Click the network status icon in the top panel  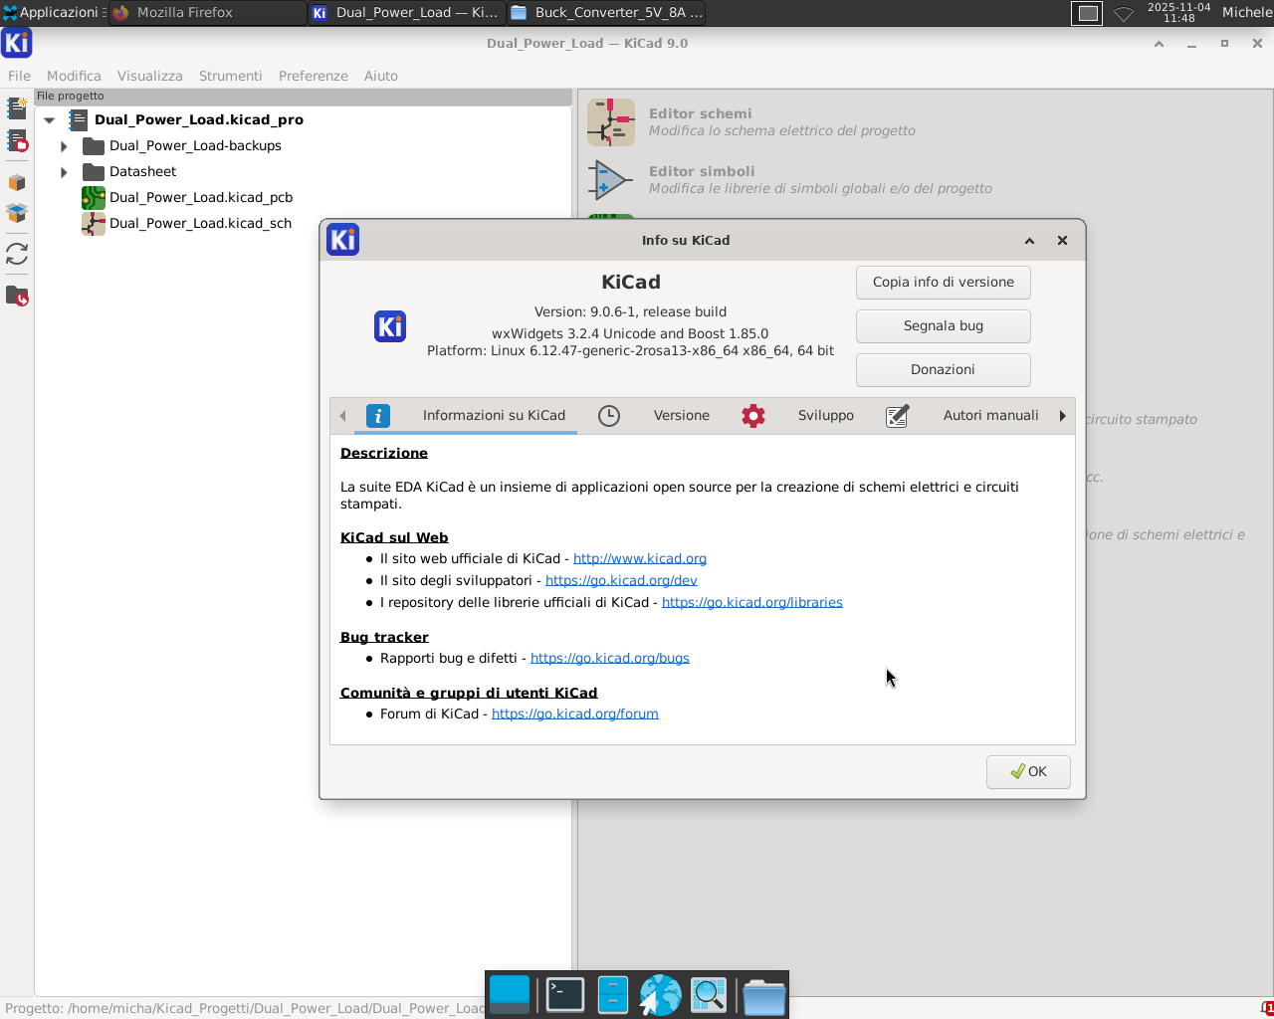pyautogui.click(x=1124, y=13)
